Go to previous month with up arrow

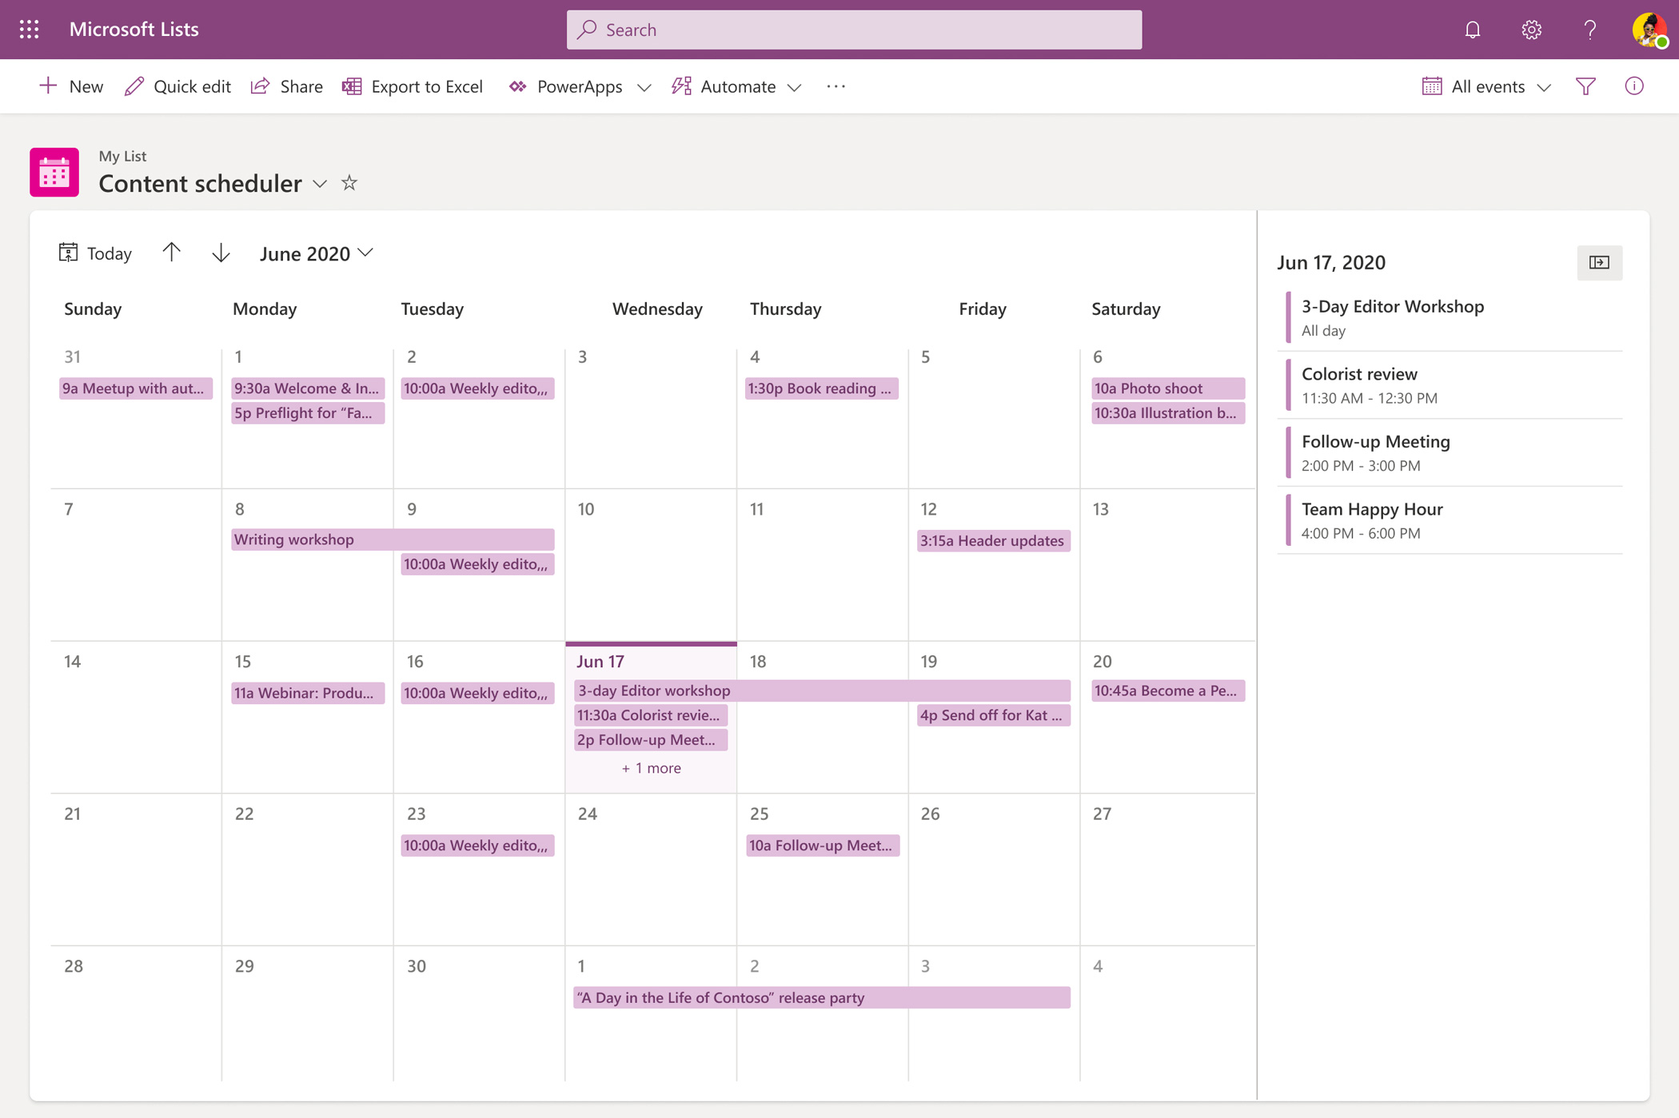171,253
